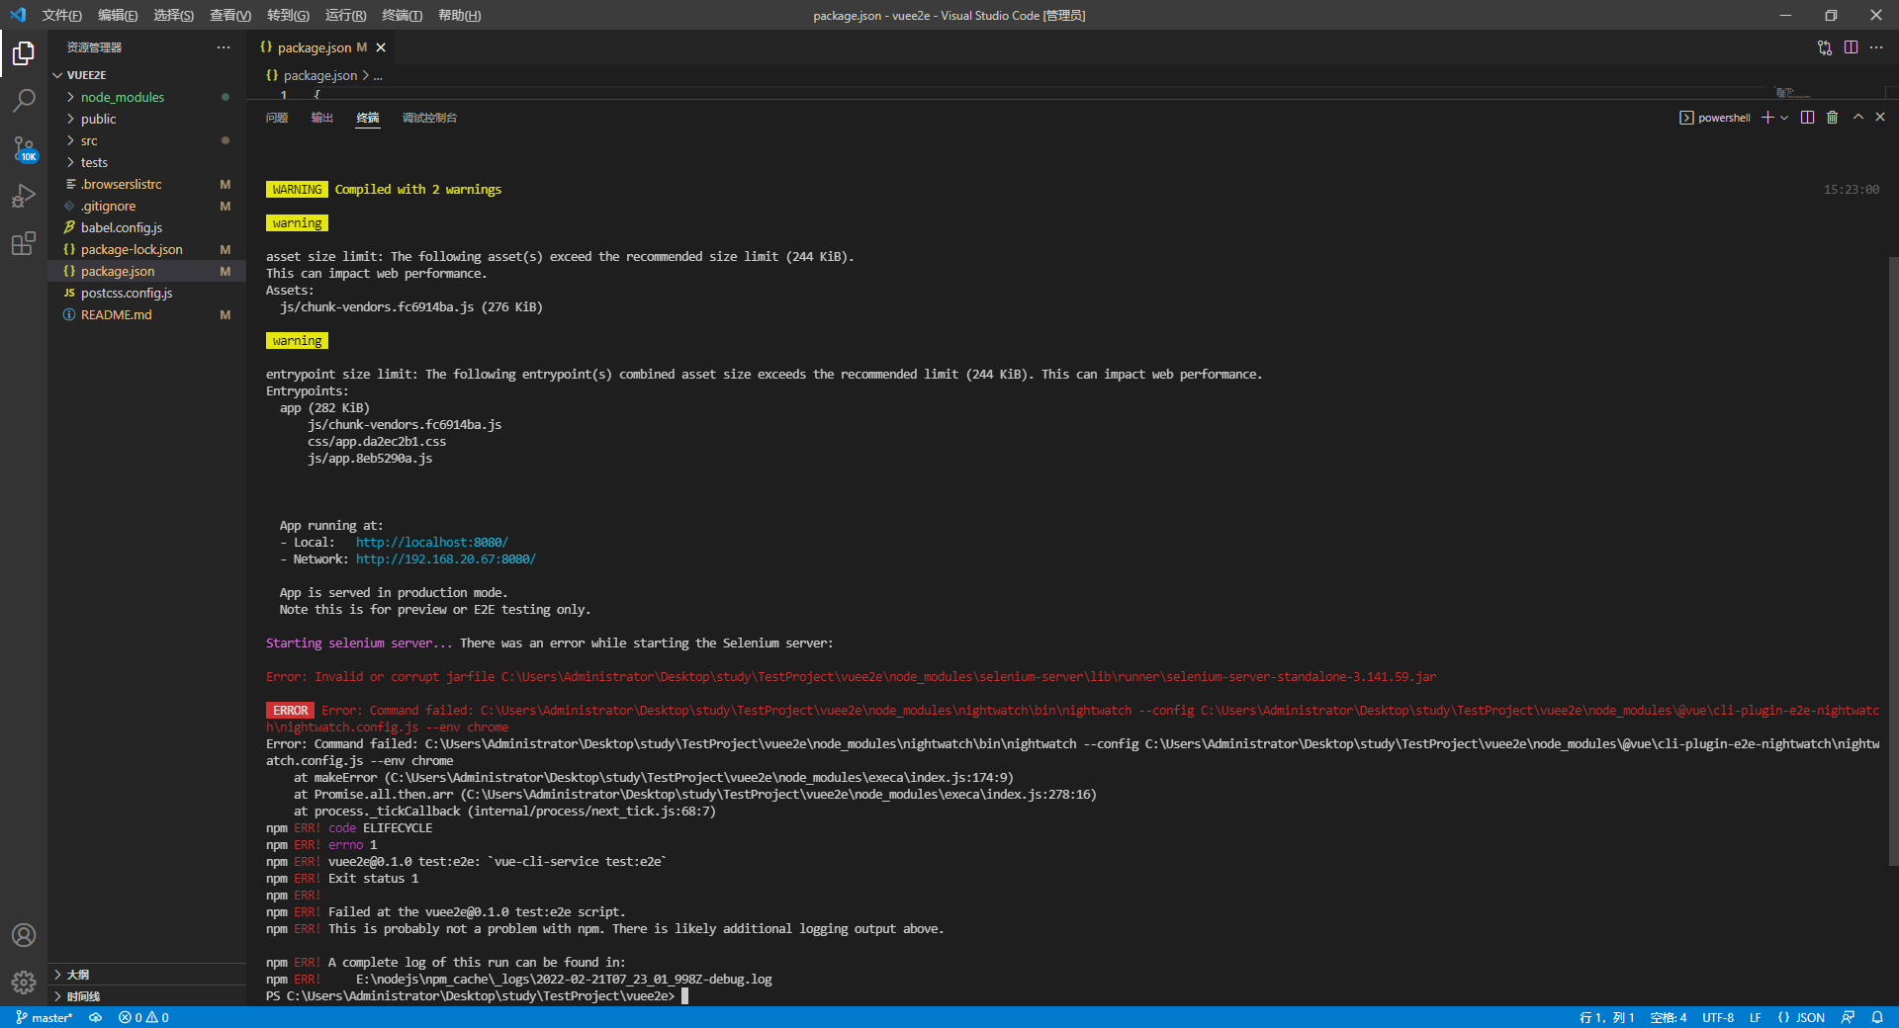The height and width of the screenshot is (1028, 1899).
Task: Click the open changes icon in editor toolbar
Action: point(1825,47)
